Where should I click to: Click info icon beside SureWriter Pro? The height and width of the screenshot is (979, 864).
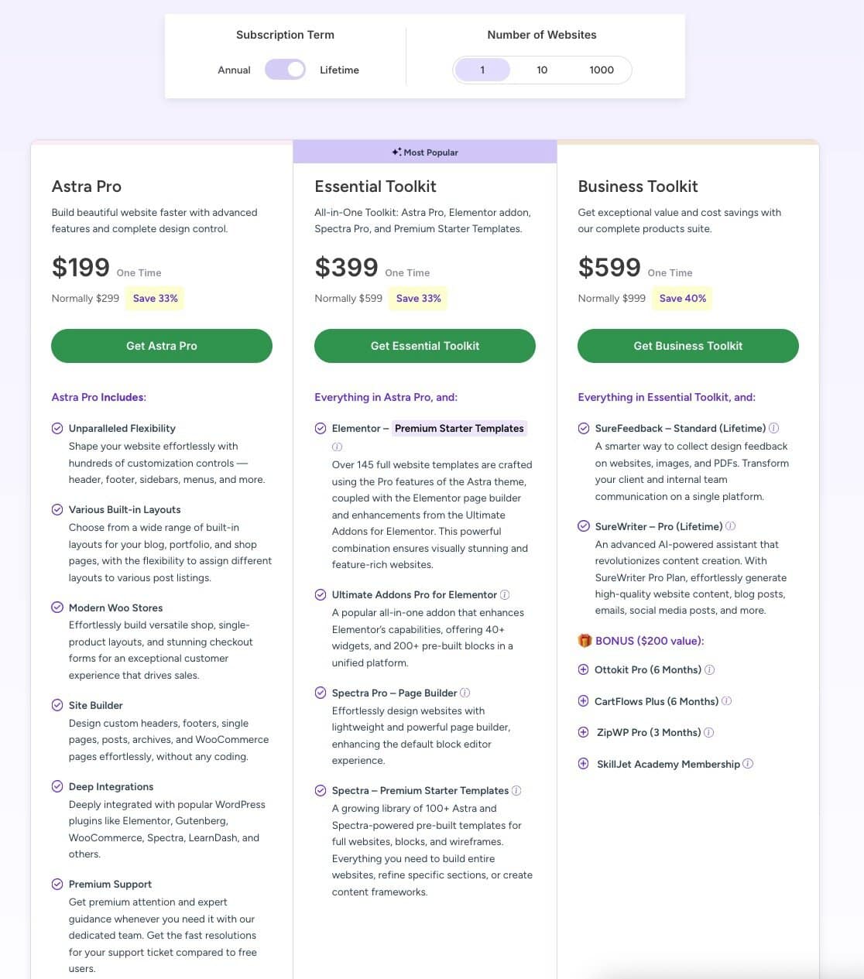[730, 526]
